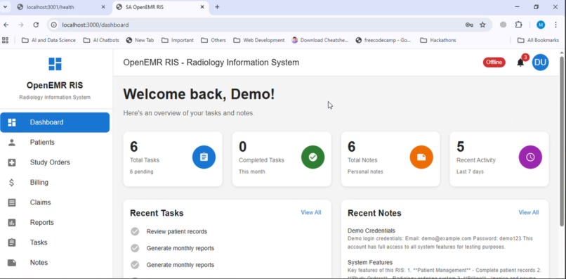Screen dimensions: 566x279
Task: Open the Notes sidebar menu item
Action: coord(55,263)
